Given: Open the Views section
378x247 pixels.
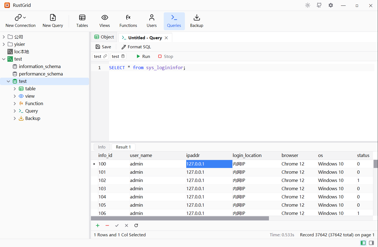Looking at the screenshot, I should [105, 21].
